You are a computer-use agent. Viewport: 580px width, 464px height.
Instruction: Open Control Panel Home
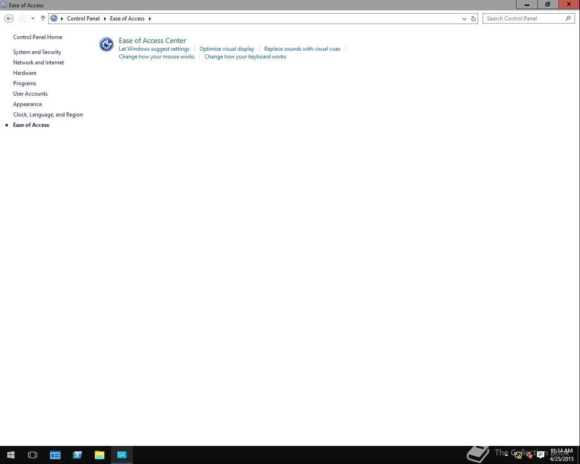point(38,37)
